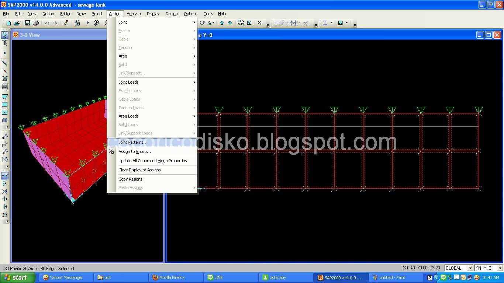The width and height of the screenshot is (504, 283).
Task: Toggle Snap to Ends and Midpoints
Action: click(x=5, y=184)
